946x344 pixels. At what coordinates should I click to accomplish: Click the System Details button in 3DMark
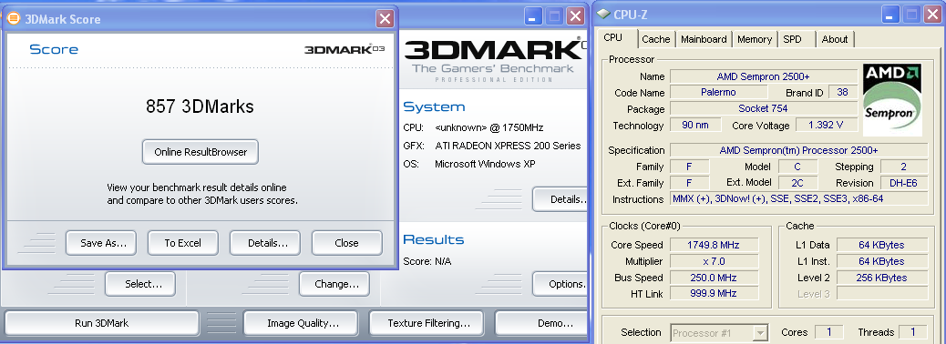tap(560, 198)
